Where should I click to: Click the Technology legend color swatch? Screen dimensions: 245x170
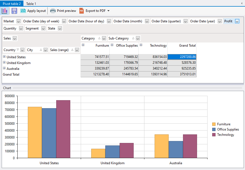pos(214,135)
